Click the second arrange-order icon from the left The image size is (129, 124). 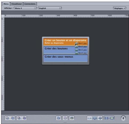(13, 118)
